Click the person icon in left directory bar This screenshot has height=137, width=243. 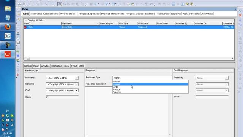click(x=18, y=33)
